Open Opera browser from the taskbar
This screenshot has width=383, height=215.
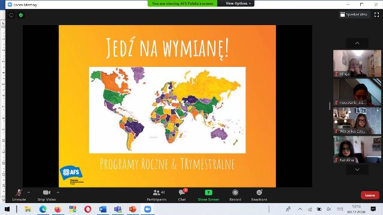88,209
